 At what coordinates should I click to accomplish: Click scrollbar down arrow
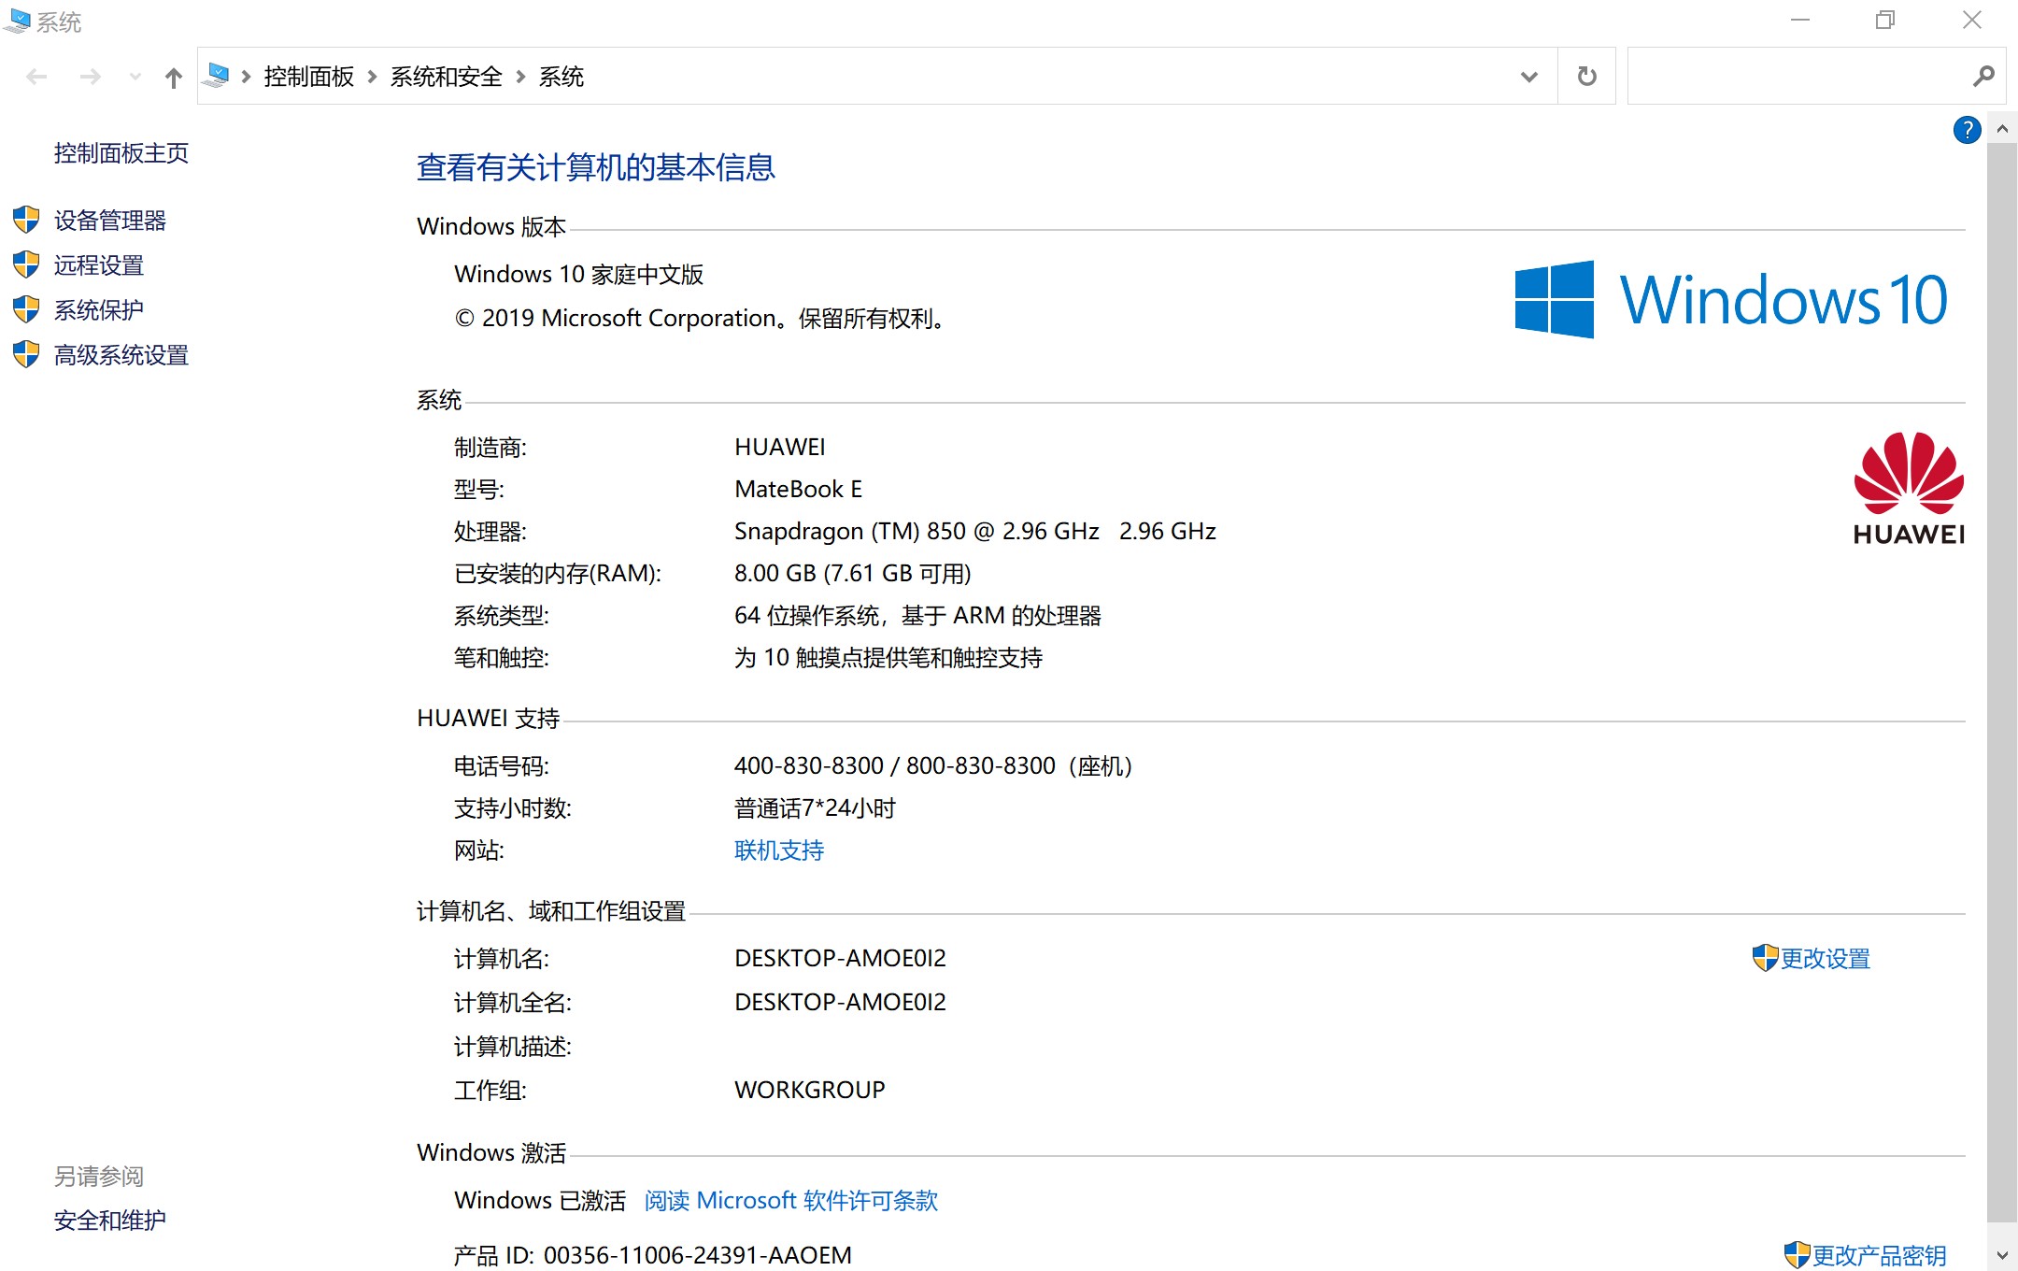tap(2002, 1256)
